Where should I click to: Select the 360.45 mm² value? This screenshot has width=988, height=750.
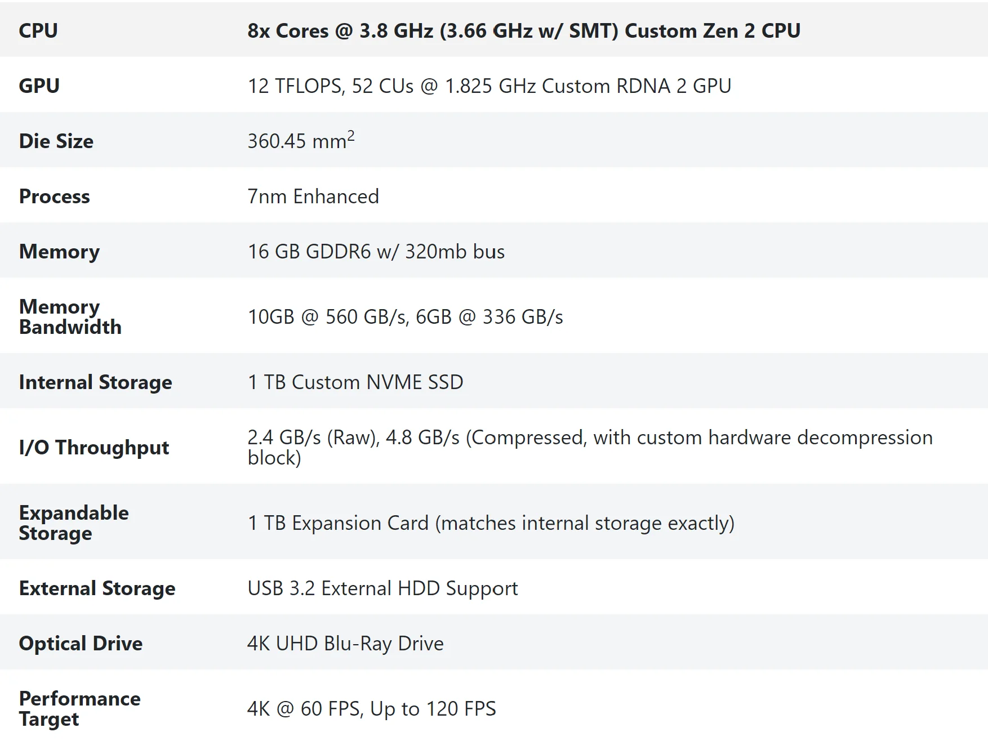(x=301, y=140)
